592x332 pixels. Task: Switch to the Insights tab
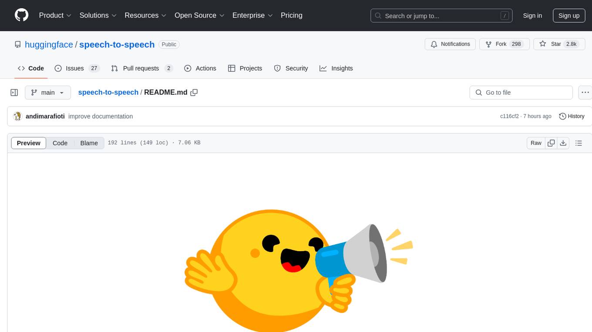tap(336, 68)
